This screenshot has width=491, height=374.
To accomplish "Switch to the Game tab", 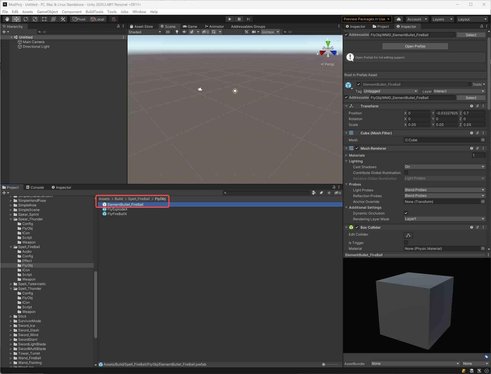I will tap(190, 26).
